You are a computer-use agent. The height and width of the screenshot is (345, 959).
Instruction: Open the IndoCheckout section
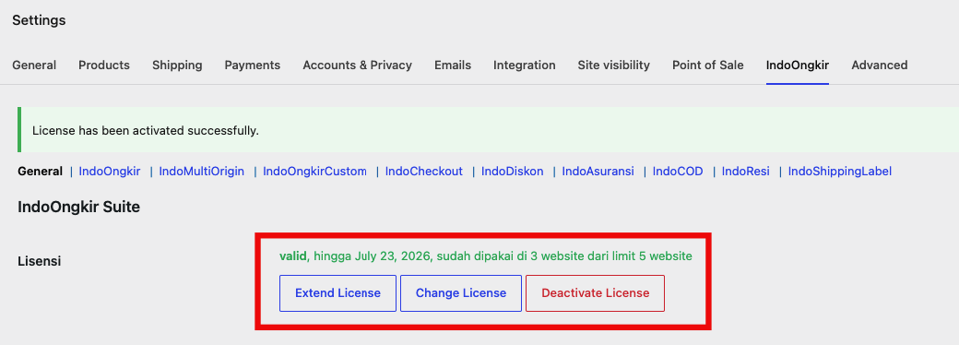(423, 172)
